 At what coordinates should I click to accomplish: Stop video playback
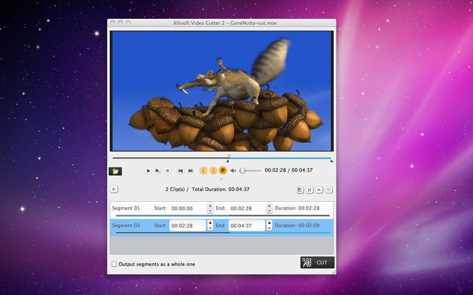pos(167,171)
